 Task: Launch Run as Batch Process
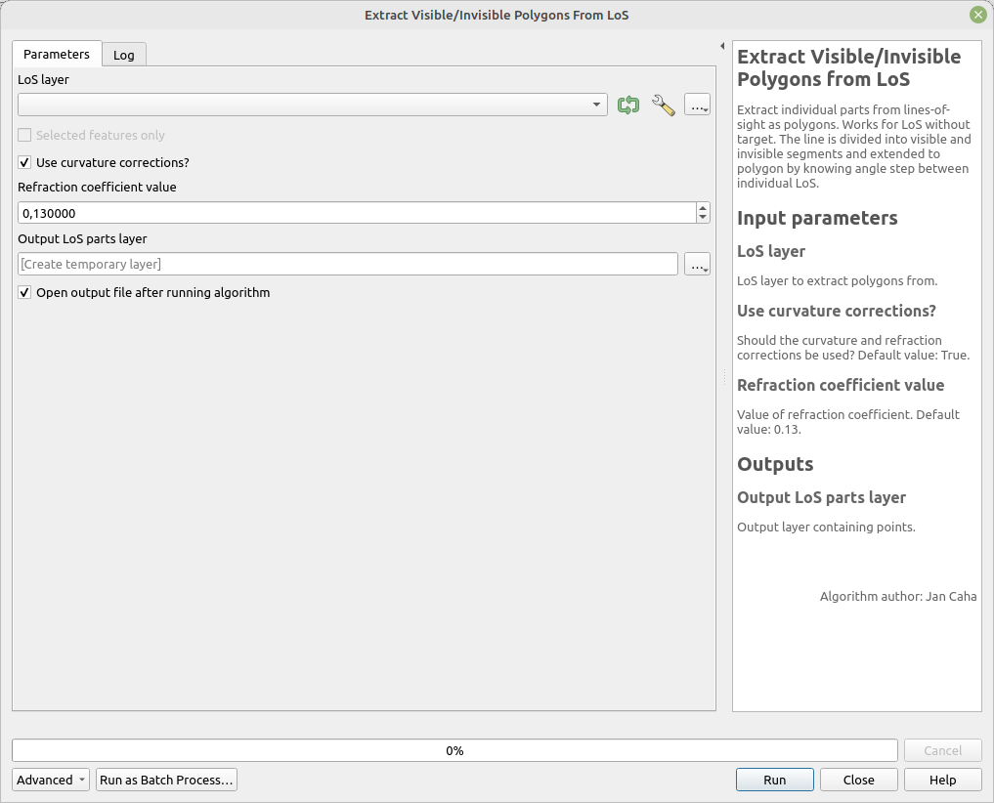pos(166,780)
